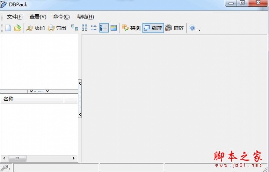Screen dimensions: 269x172
Task: Click the horizontal scrollbar thumb
Action: (17, 158)
